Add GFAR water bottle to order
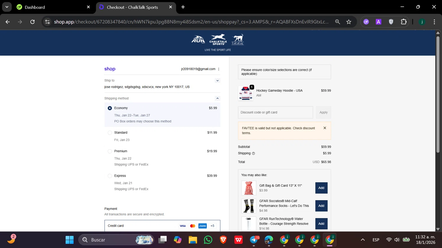The width and height of the screenshot is (442, 248). (x=321, y=224)
